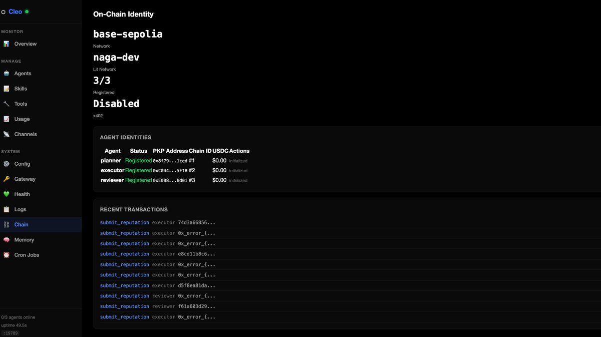The image size is (601, 337).
Task: Open the e8cd11b8c6... transaction hash
Action: [x=196, y=254]
